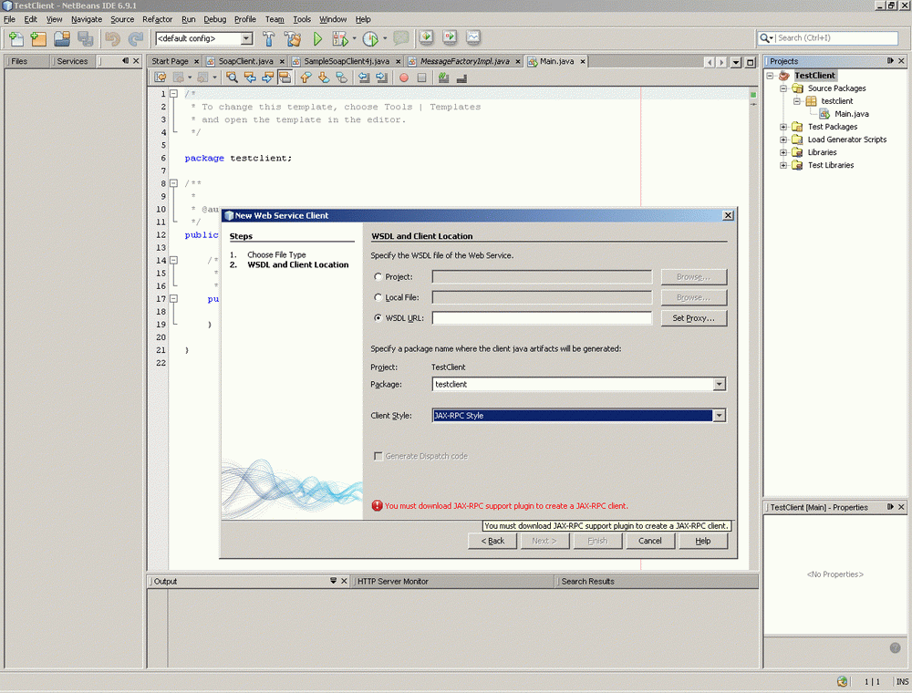The width and height of the screenshot is (912, 693).
Task: Select the Project radio button
Action: [378, 276]
